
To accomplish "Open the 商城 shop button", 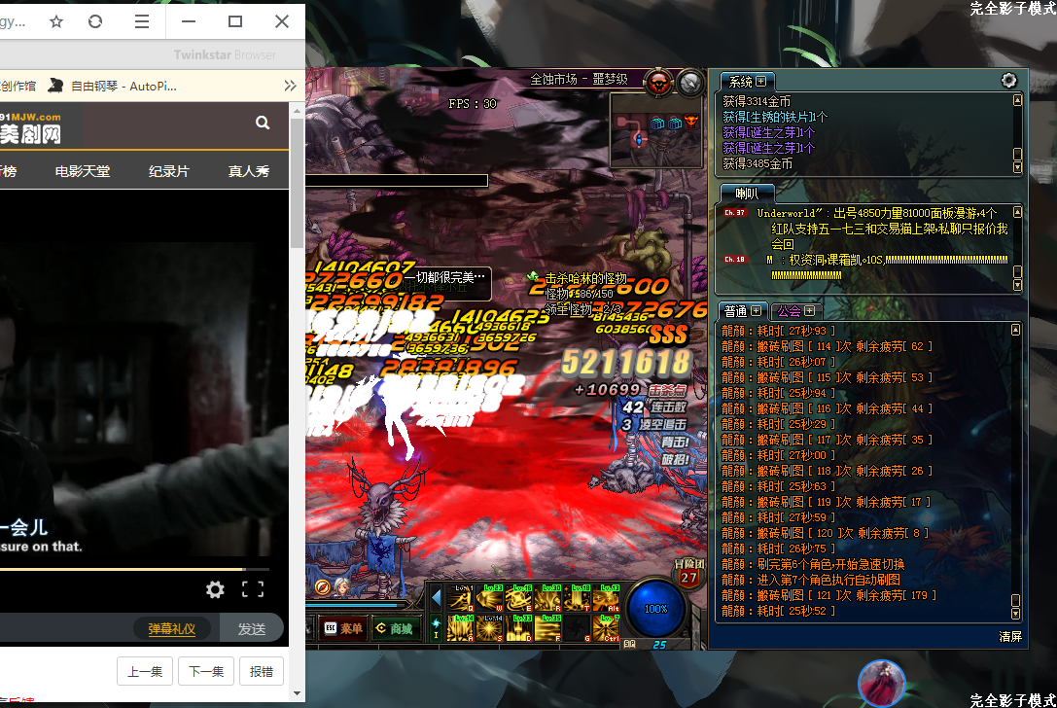I will [x=395, y=628].
